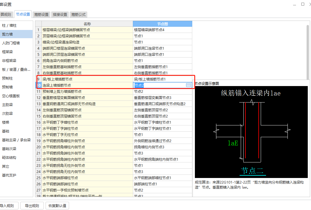
Task: Select row 水平钢筋丁字暗柱节点
Action: [87, 122]
